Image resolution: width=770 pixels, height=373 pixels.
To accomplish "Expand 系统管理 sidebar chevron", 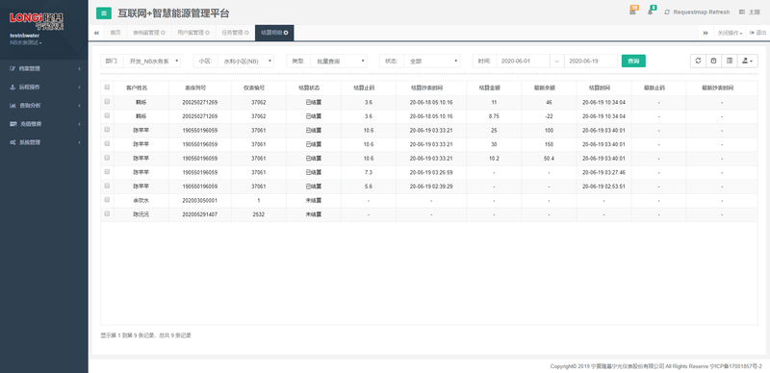I will click(79, 142).
